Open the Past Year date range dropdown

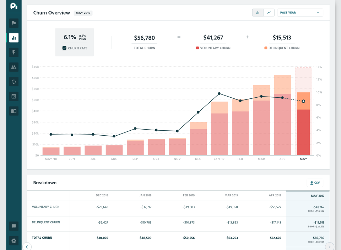tap(300, 13)
